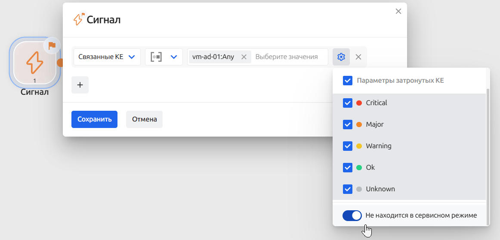Remove the condition row with X icon
This screenshot has height=240, width=500.
[358, 57]
